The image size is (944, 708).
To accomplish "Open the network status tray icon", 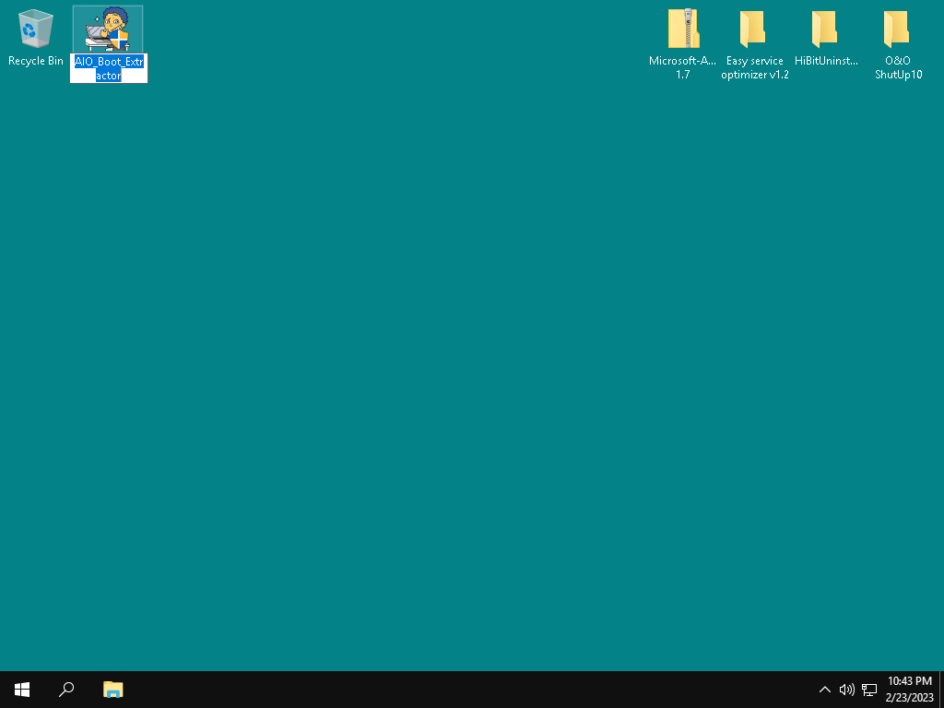I will point(869,690).
